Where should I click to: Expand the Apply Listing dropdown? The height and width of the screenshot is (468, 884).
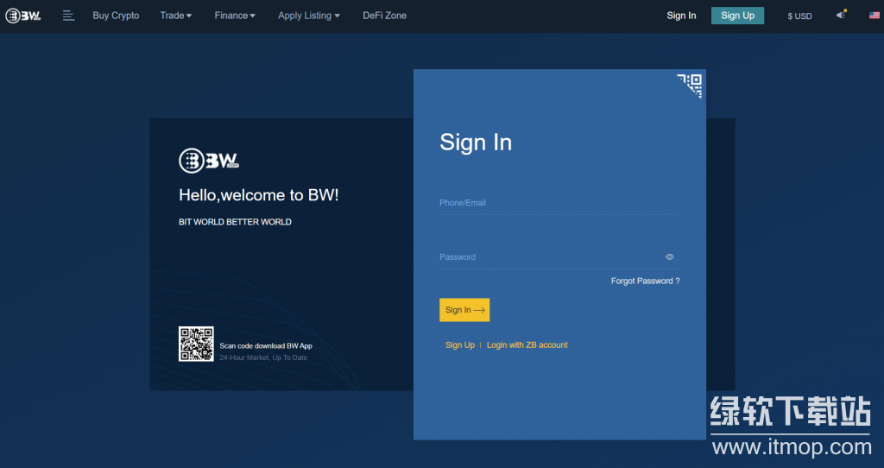(309, 16)
